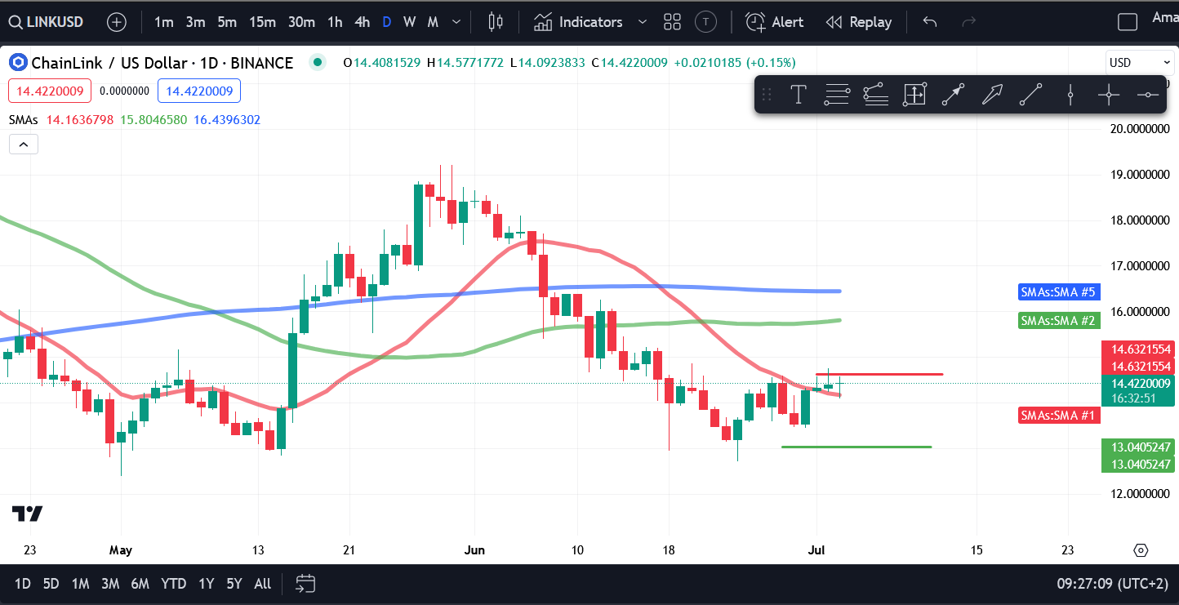
Task: Set range to 1D
Action: coord(23,584)
